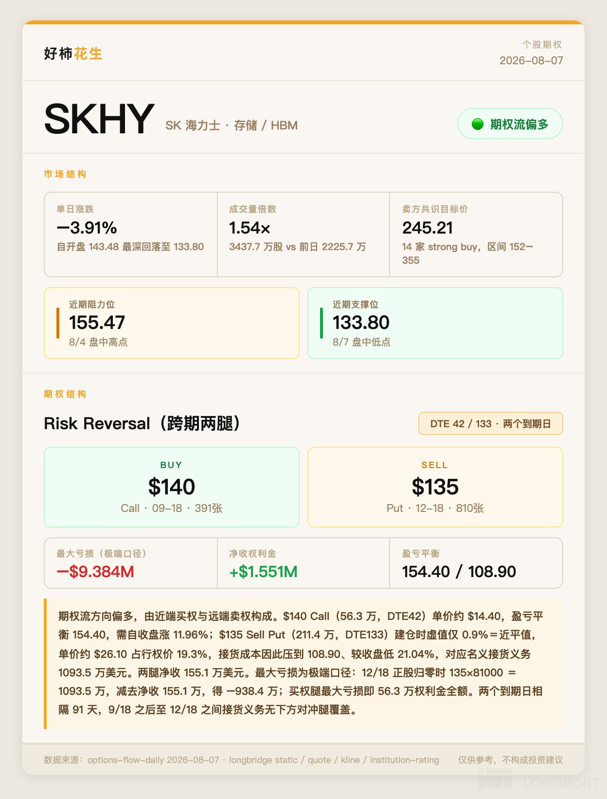Click the 数据来源 footer source text
The image size is (607, 799).
(241, 760)
